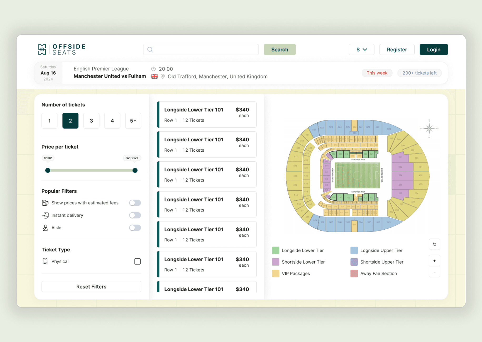Enable Show prices with estimated fees

pos(135,203)
